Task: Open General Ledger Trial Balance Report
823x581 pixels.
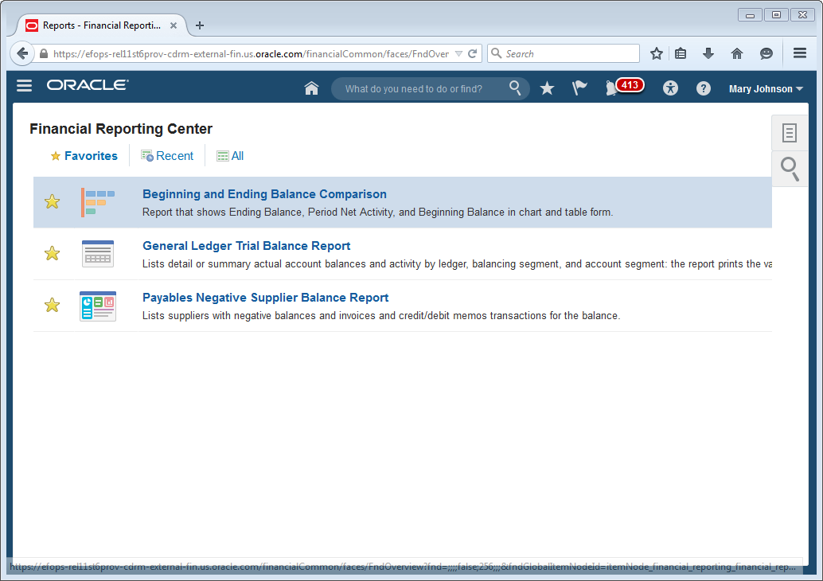Action: click(246, 246)
